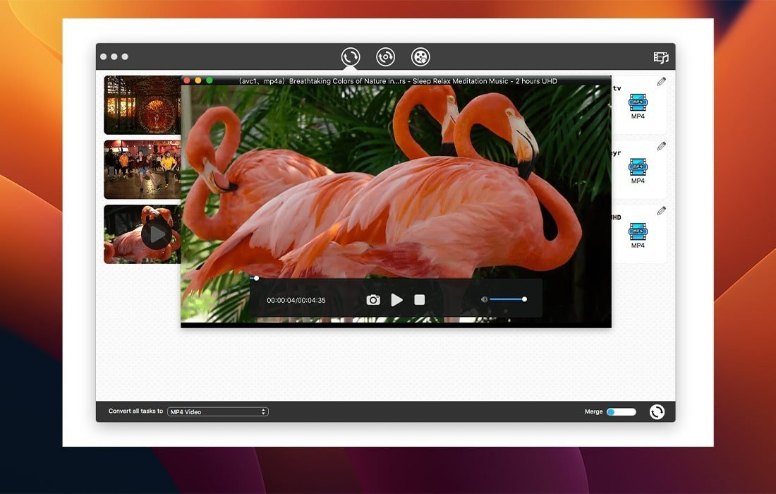The image size is (776, 494).
Task: Take a snapshot with the camera icon
Action: coord(373,300)
